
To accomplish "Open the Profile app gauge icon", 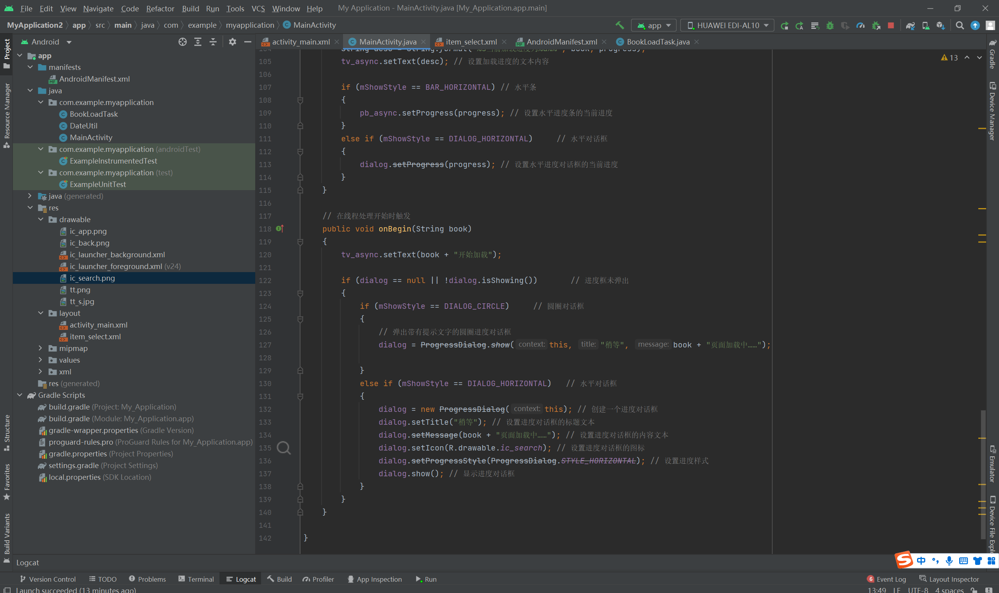I will [x=860, y=26].
